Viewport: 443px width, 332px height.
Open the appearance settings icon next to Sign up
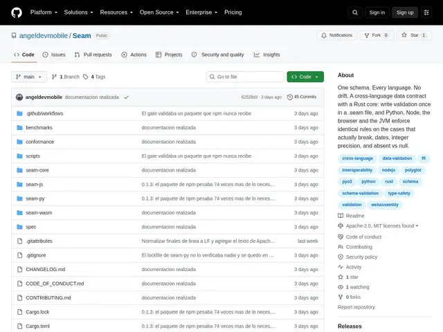click(x=426, y=12)
